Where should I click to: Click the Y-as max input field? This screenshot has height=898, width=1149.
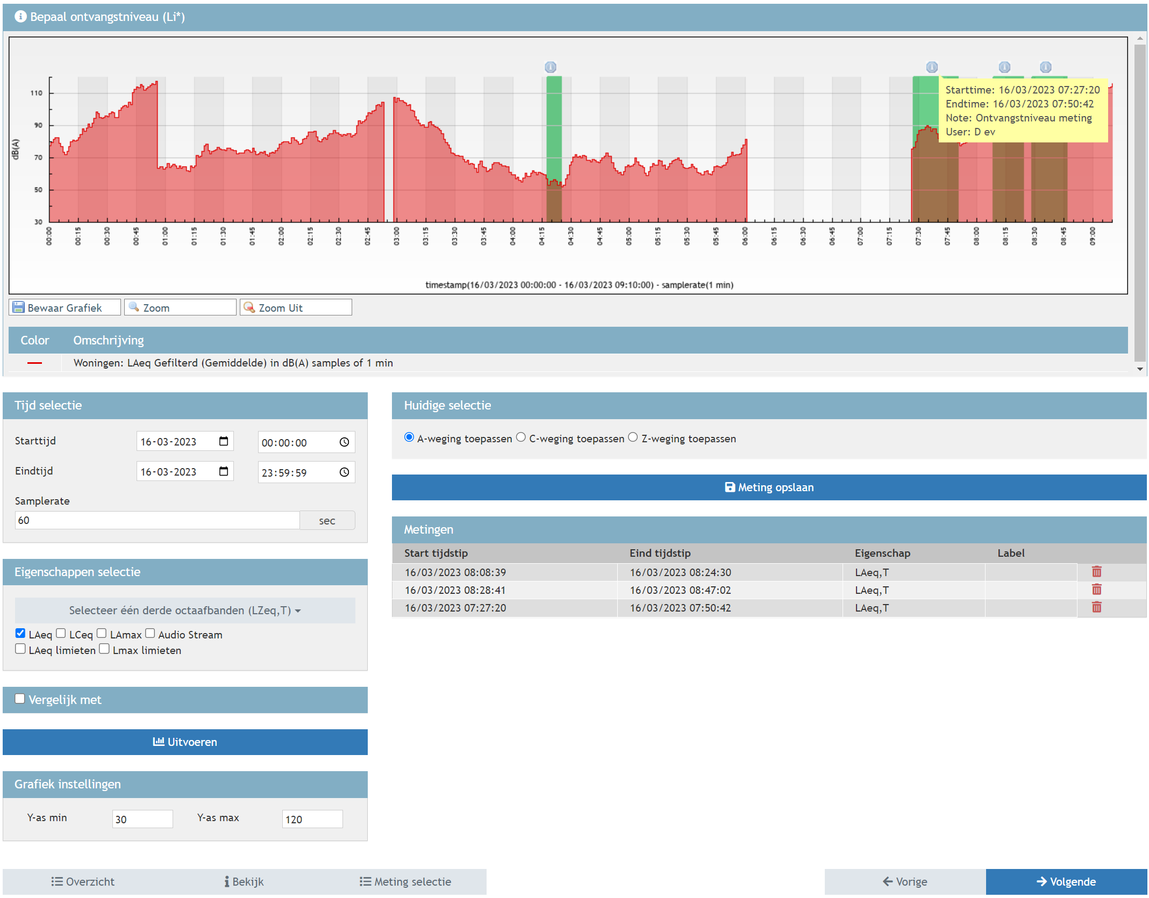(312, 818)
